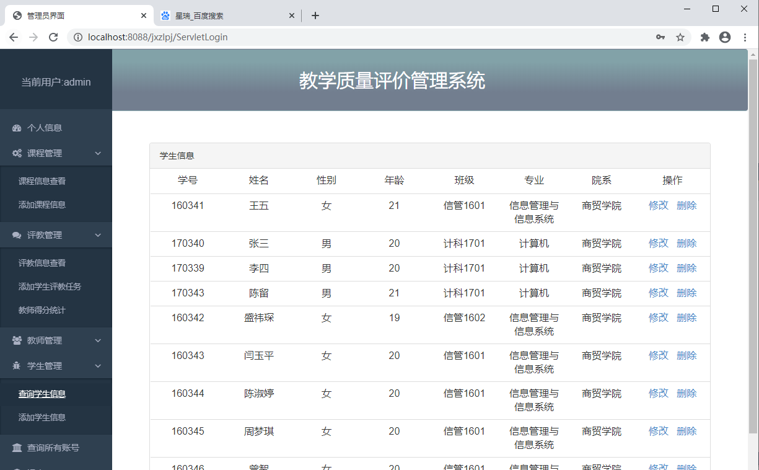Click 删除 for student 李四

[x=687, y=268]
